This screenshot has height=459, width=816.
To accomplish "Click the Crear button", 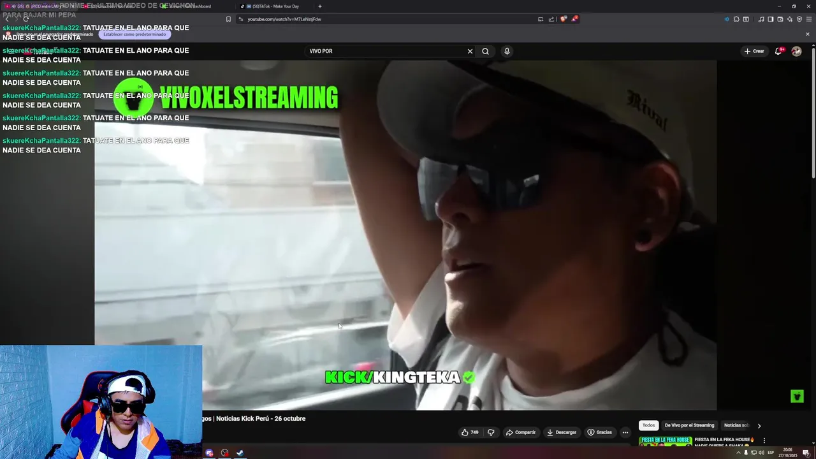I will click(x=754, y=51).
